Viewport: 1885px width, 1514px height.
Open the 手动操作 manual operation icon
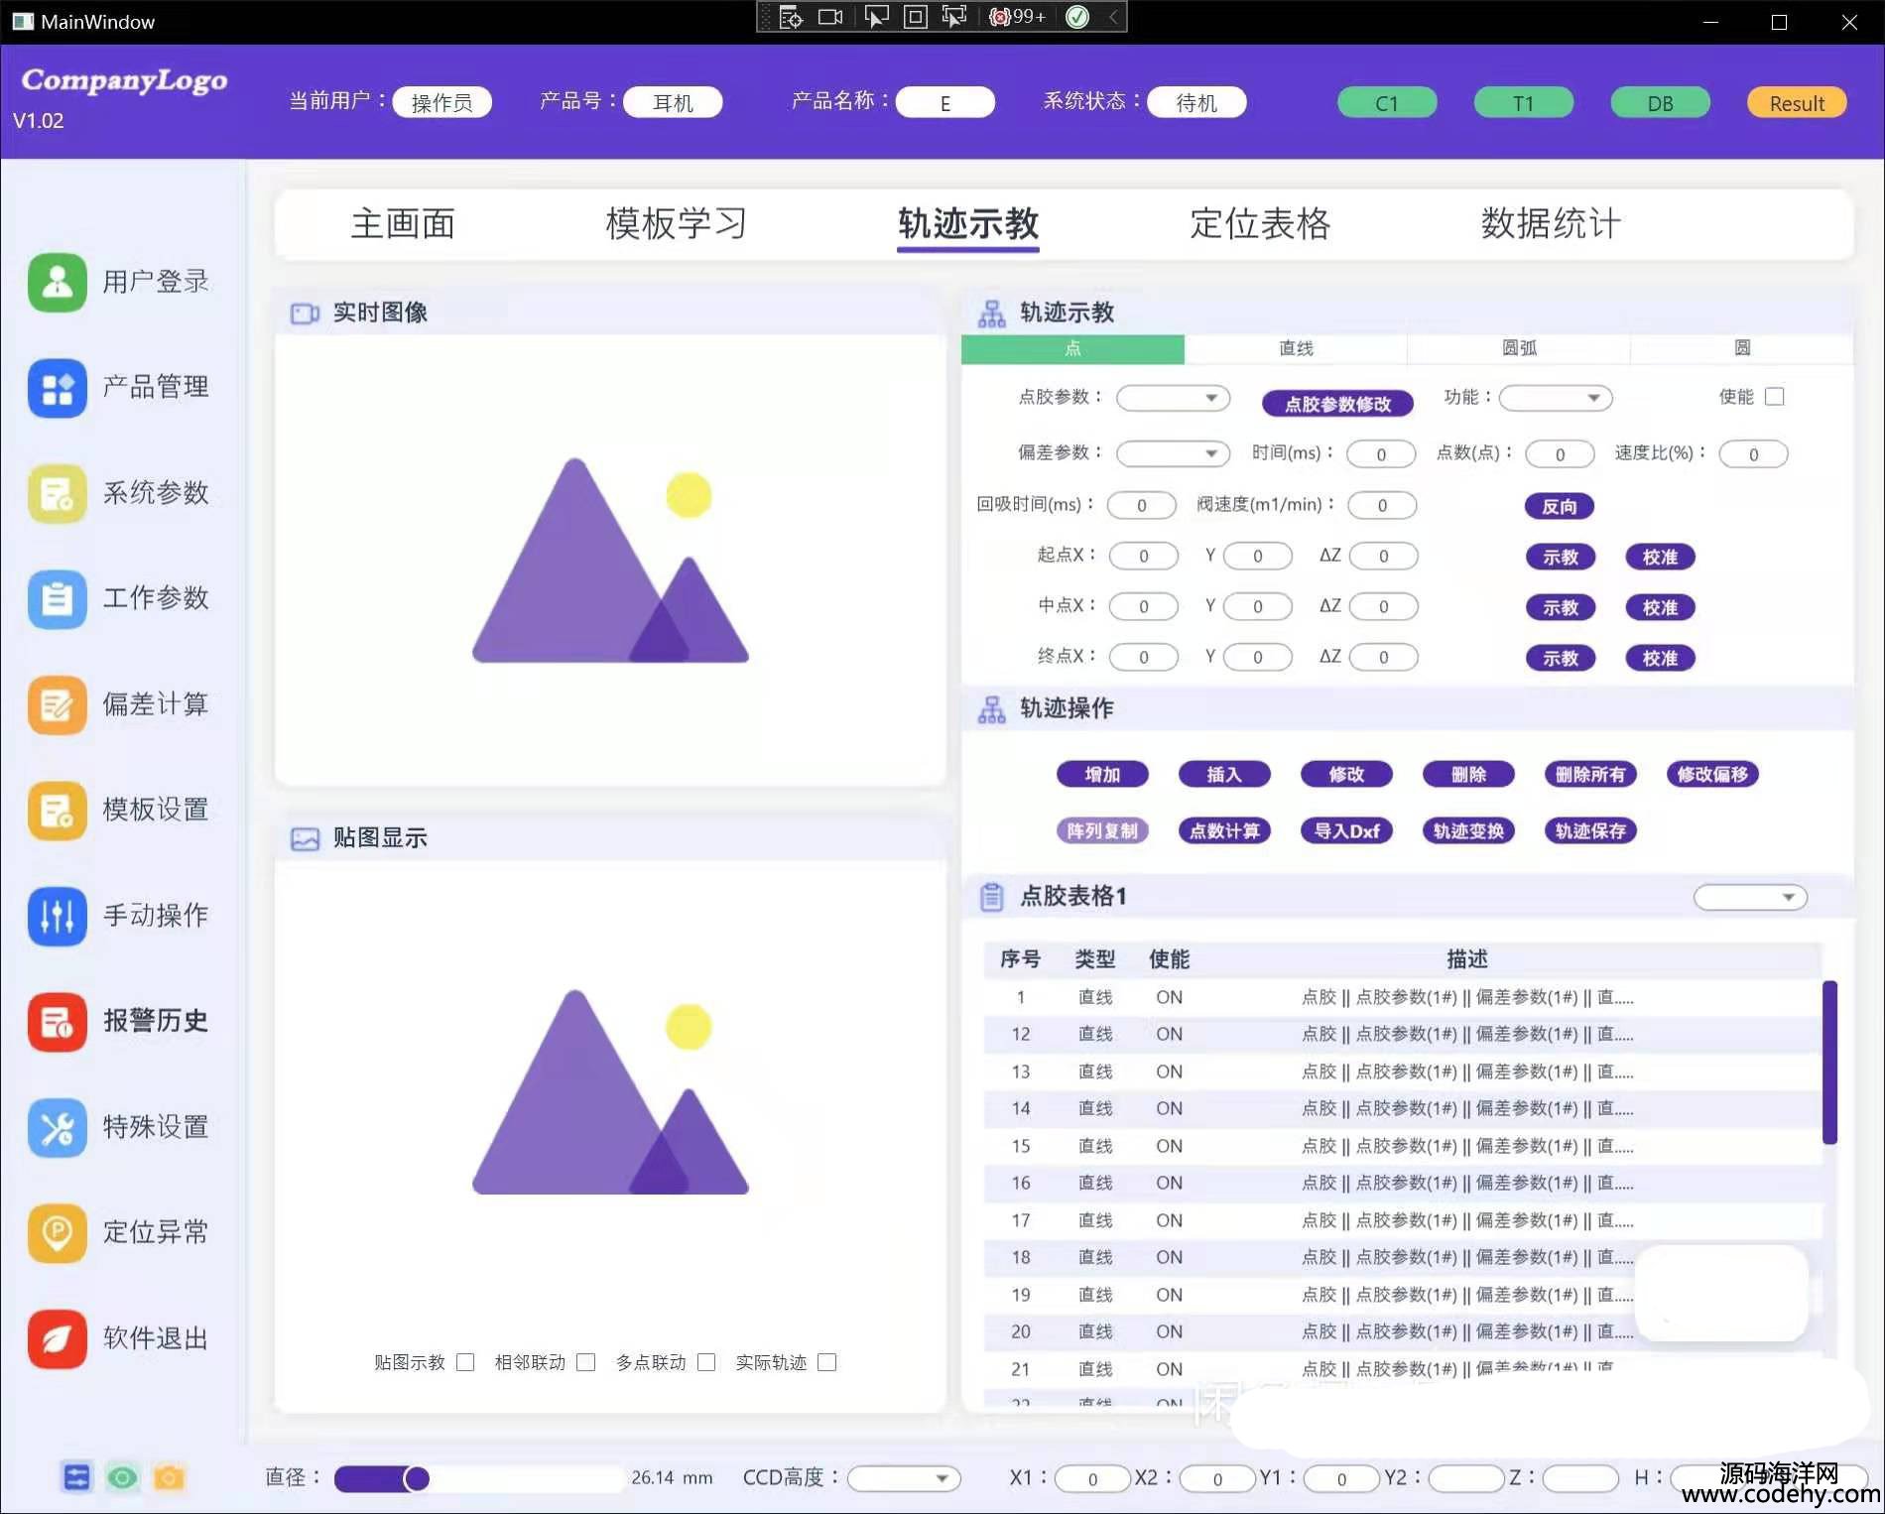click(x=58, y=916)
